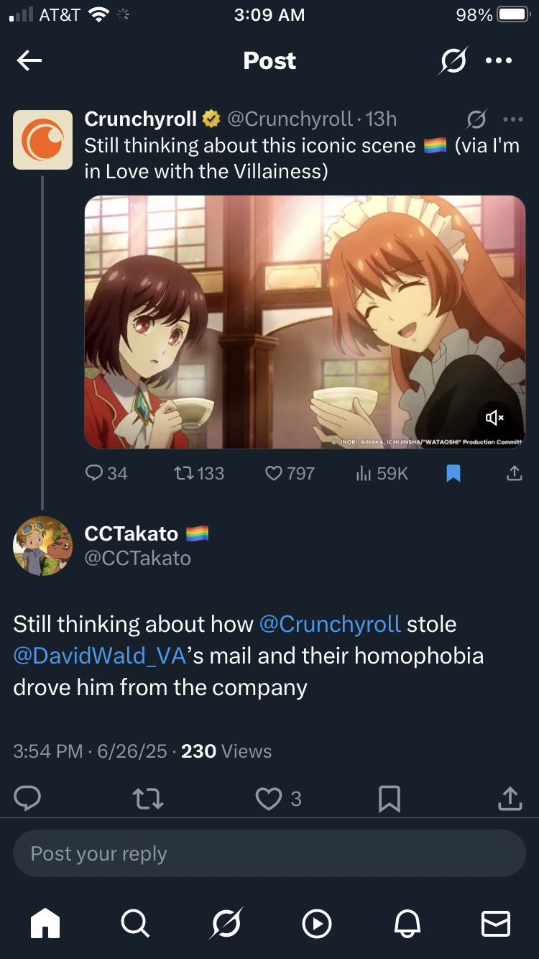Tap the Post your reply field

tap(269, 853)
